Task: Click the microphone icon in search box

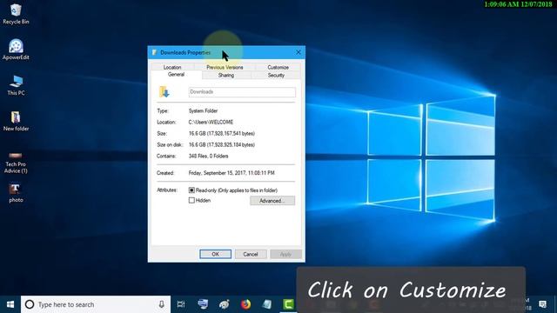Action: click(x=161, y=304)
